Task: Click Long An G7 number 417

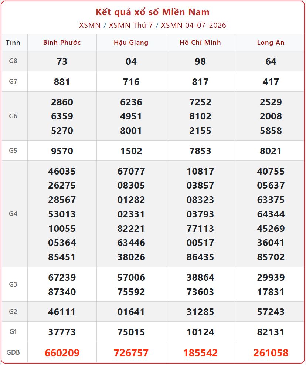Action: (271, 82)
